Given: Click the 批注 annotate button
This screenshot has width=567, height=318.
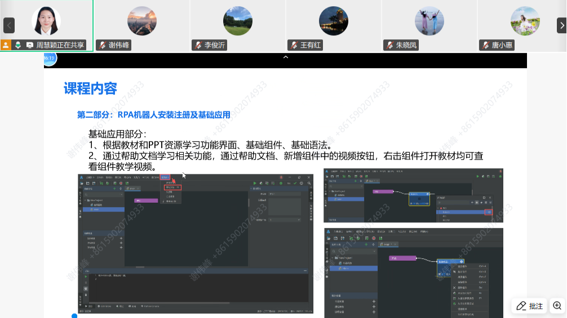Looking at the screenshot, I should click(x=529, y=306).
